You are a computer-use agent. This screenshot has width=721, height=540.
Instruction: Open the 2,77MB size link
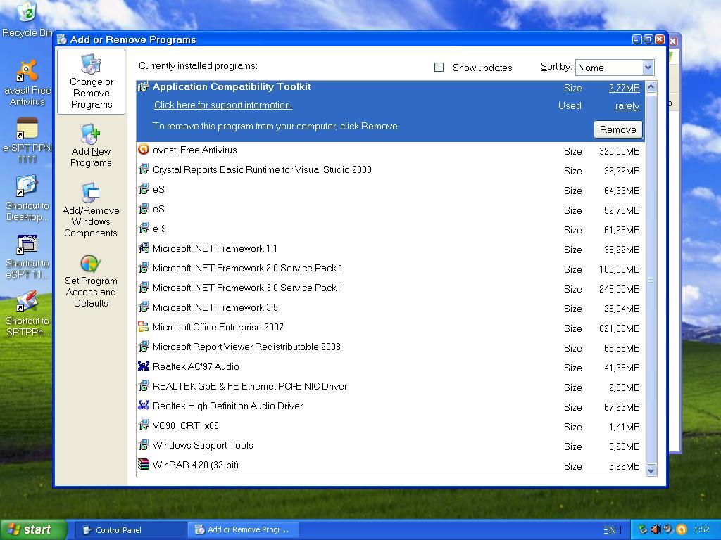(624, 89)
